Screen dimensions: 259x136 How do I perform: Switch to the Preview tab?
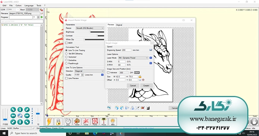(111, 25)
